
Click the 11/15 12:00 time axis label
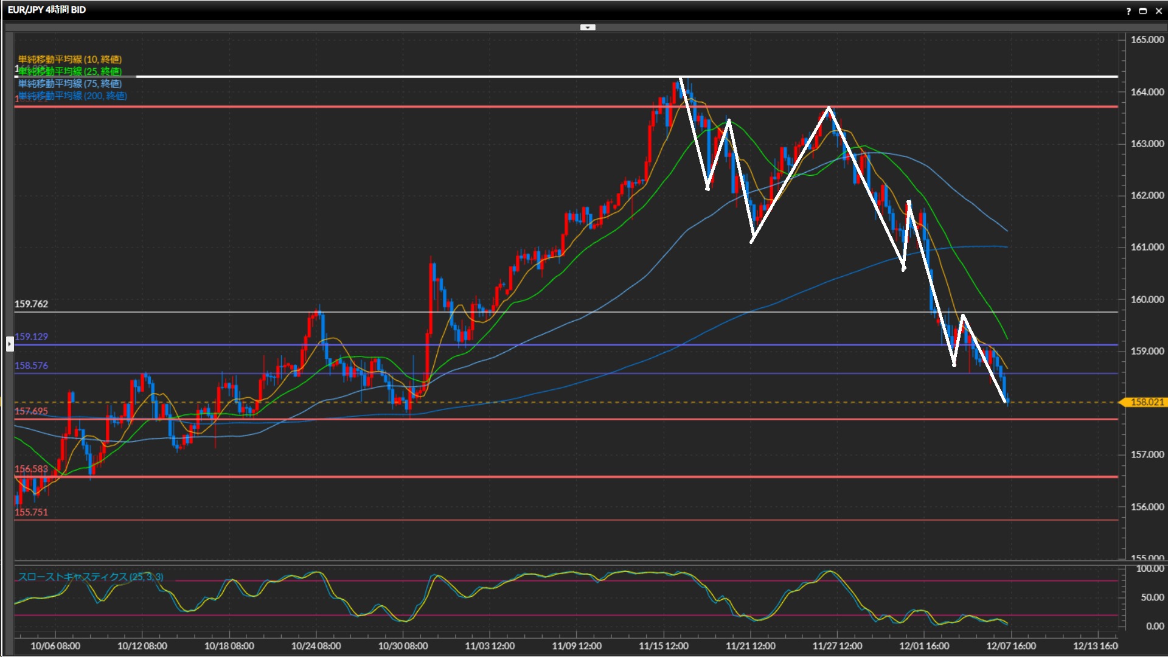click(663, 646)
